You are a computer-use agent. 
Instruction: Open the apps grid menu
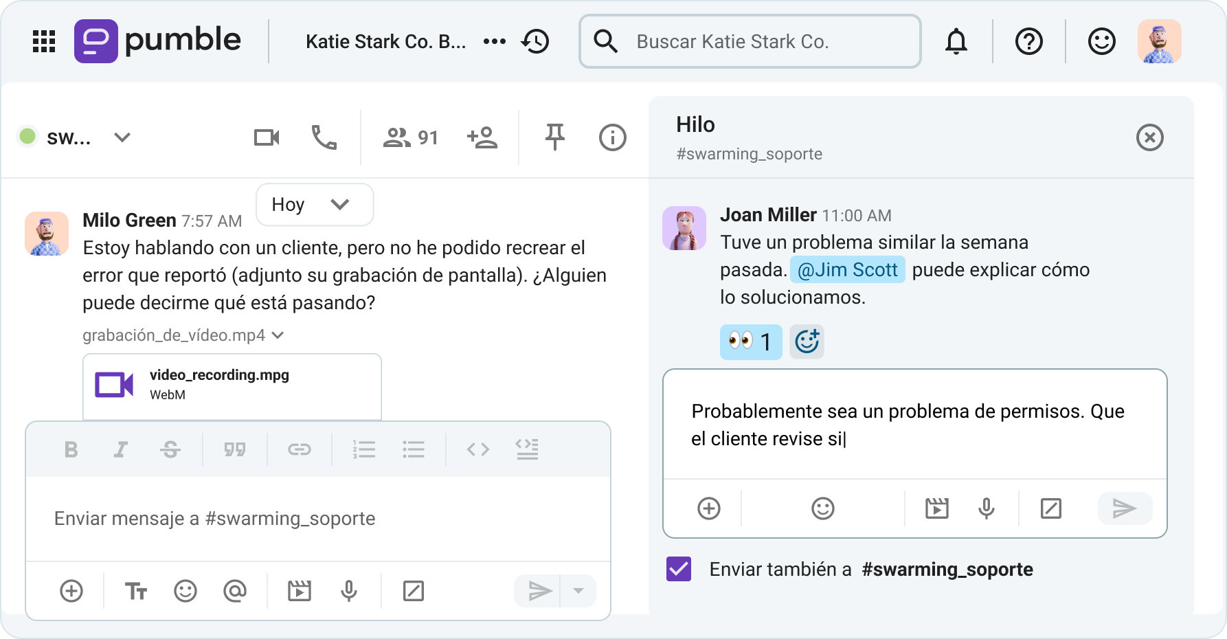pos(43,41)
